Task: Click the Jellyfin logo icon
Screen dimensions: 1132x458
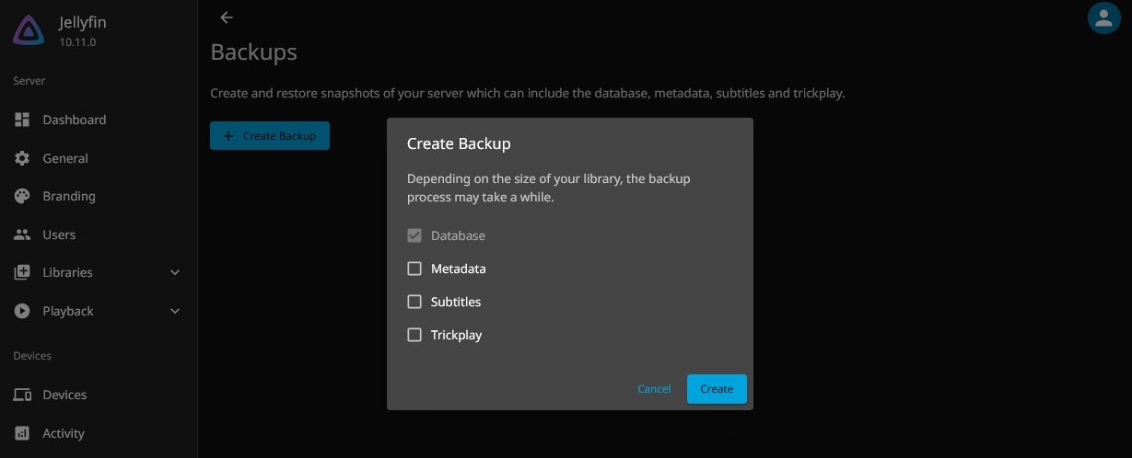Action: (29, 31)
